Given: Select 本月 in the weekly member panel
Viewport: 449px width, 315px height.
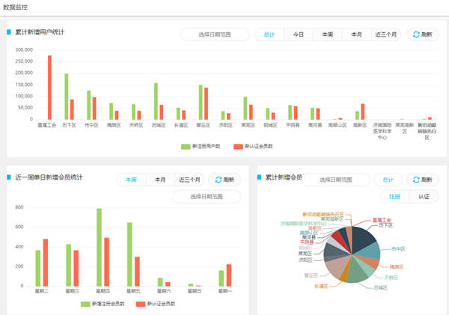Looking at the screenshot, I should [160, 180].
